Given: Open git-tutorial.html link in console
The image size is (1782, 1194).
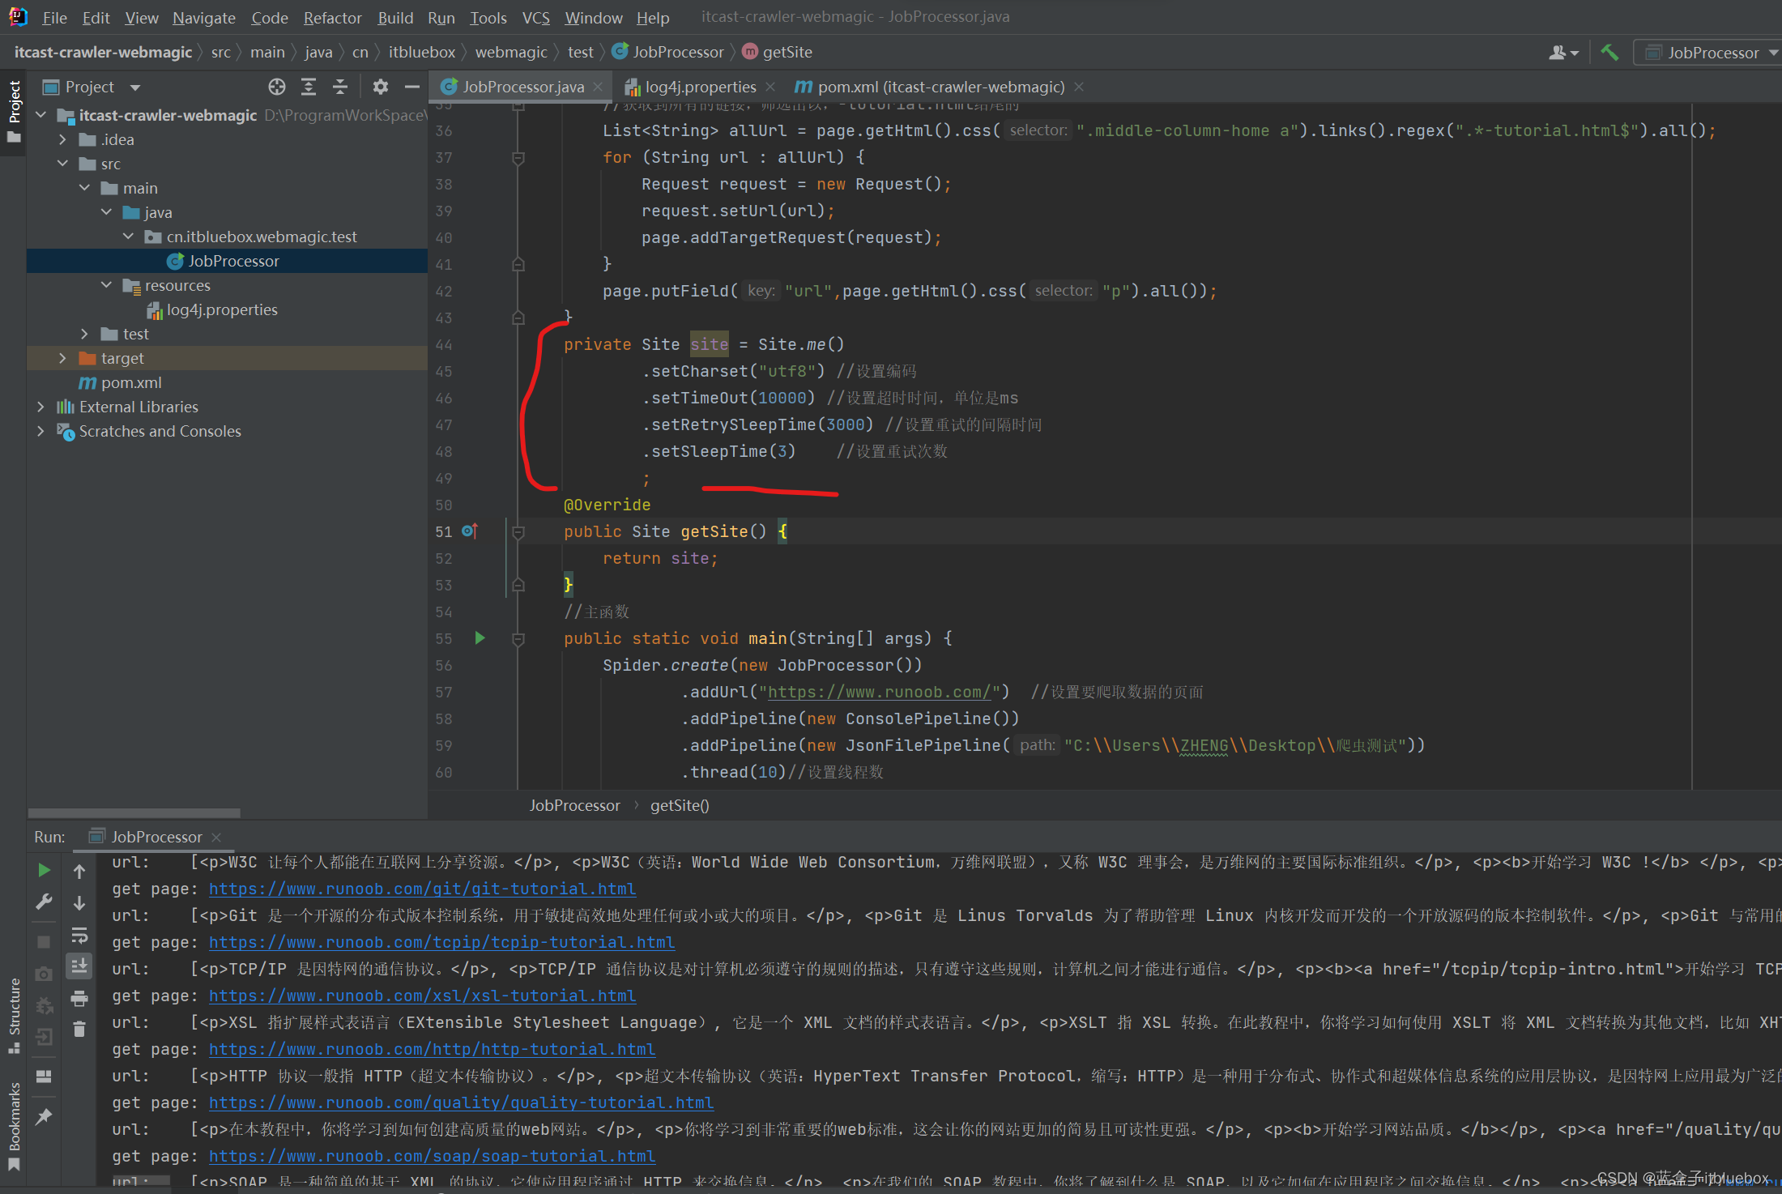Looking at the screenshot, I should (422, 889).
